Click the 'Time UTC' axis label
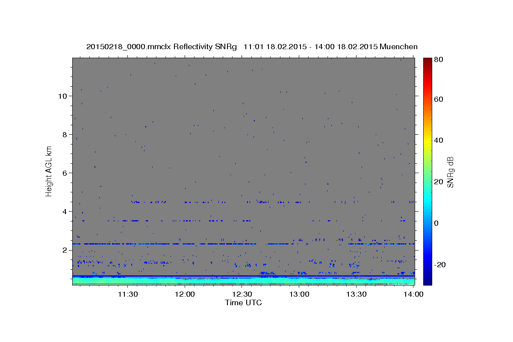The image size is (513, 342). pos(243,303)
